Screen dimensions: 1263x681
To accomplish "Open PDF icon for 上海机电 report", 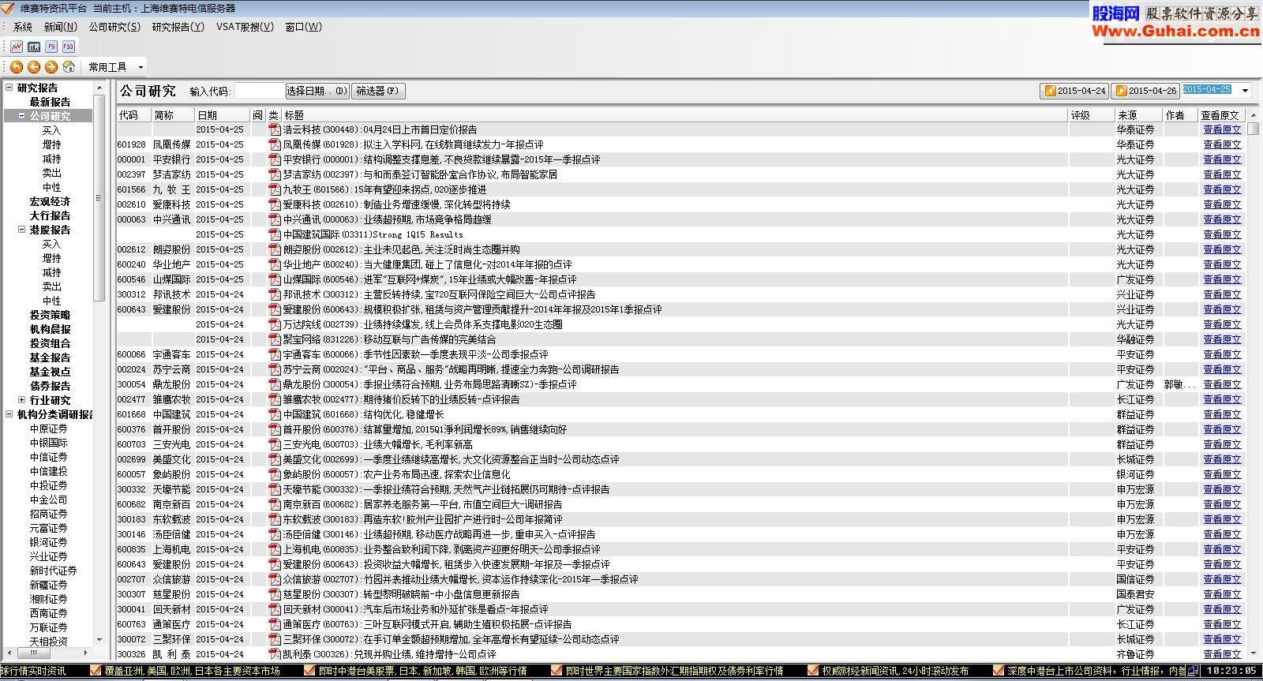I will (x=275, y=549).
